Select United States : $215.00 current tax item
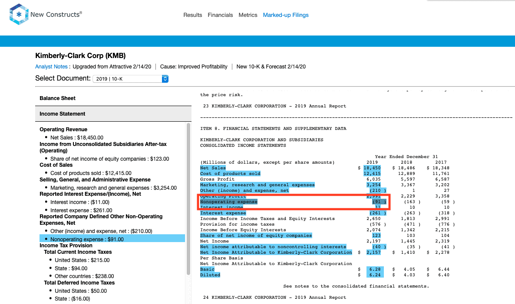This screenshot has height=304, width=515. [x=82, y=260]
